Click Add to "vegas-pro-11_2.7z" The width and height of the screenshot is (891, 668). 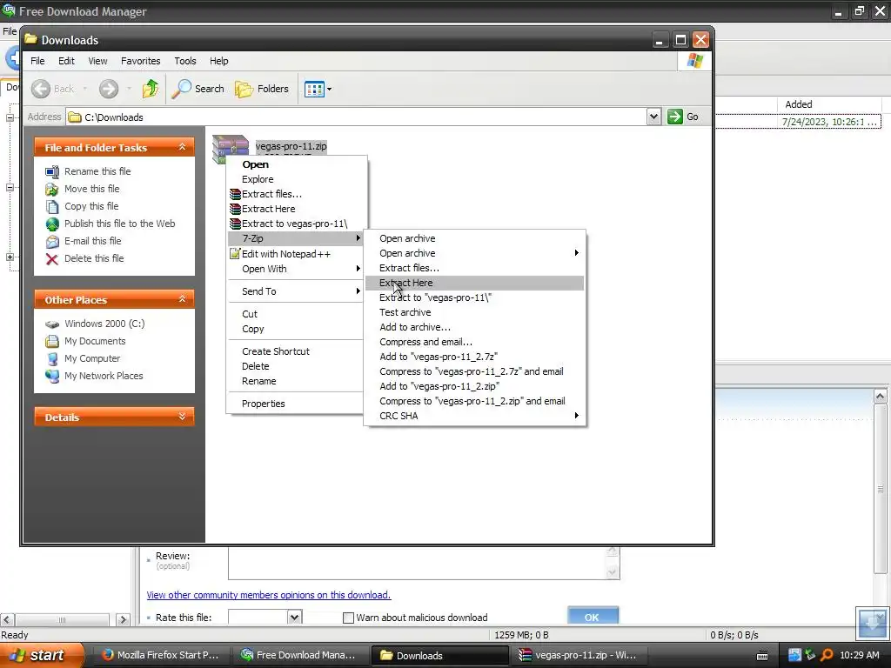click(474, 357)
